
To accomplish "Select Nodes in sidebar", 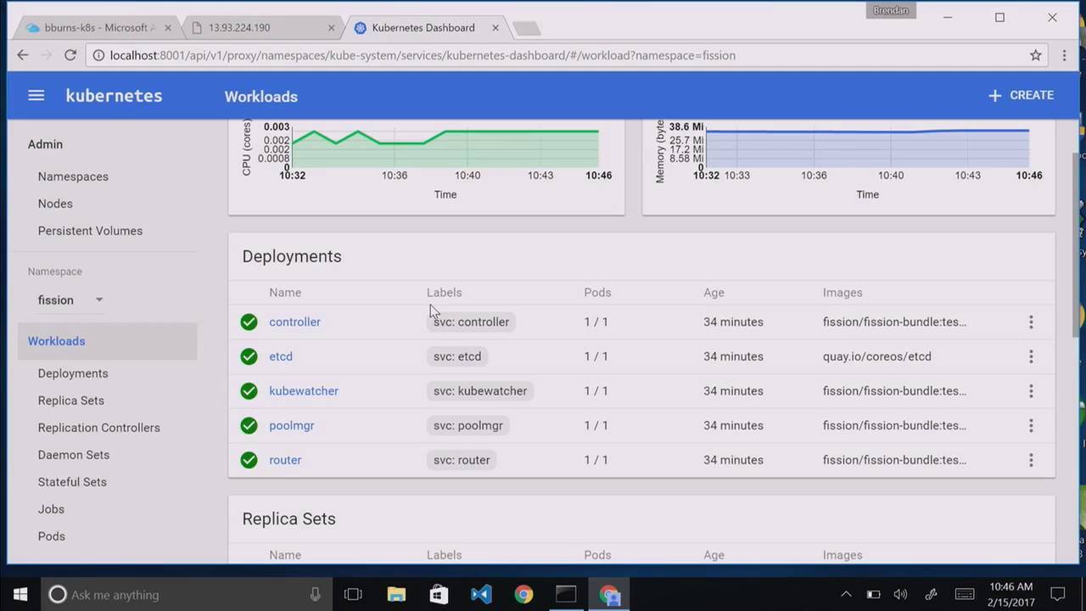I will (x=55, y=204).
